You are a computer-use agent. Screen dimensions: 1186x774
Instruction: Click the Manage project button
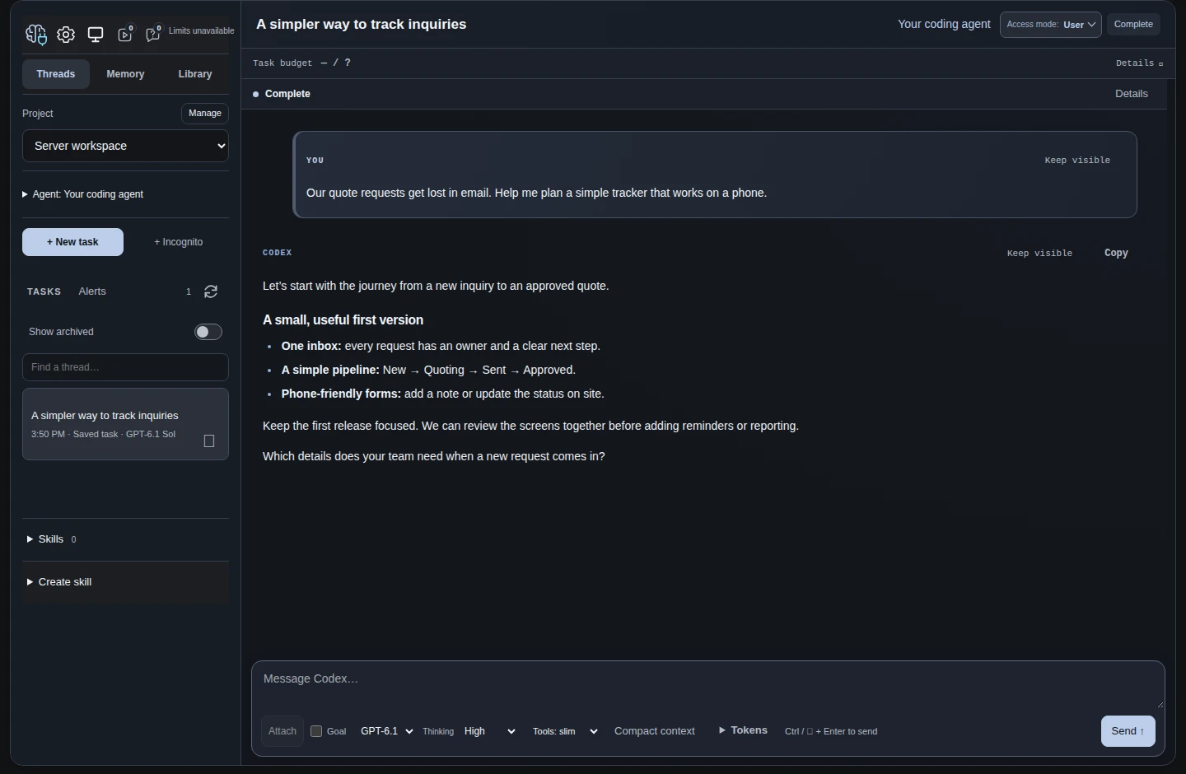(205, 114)
